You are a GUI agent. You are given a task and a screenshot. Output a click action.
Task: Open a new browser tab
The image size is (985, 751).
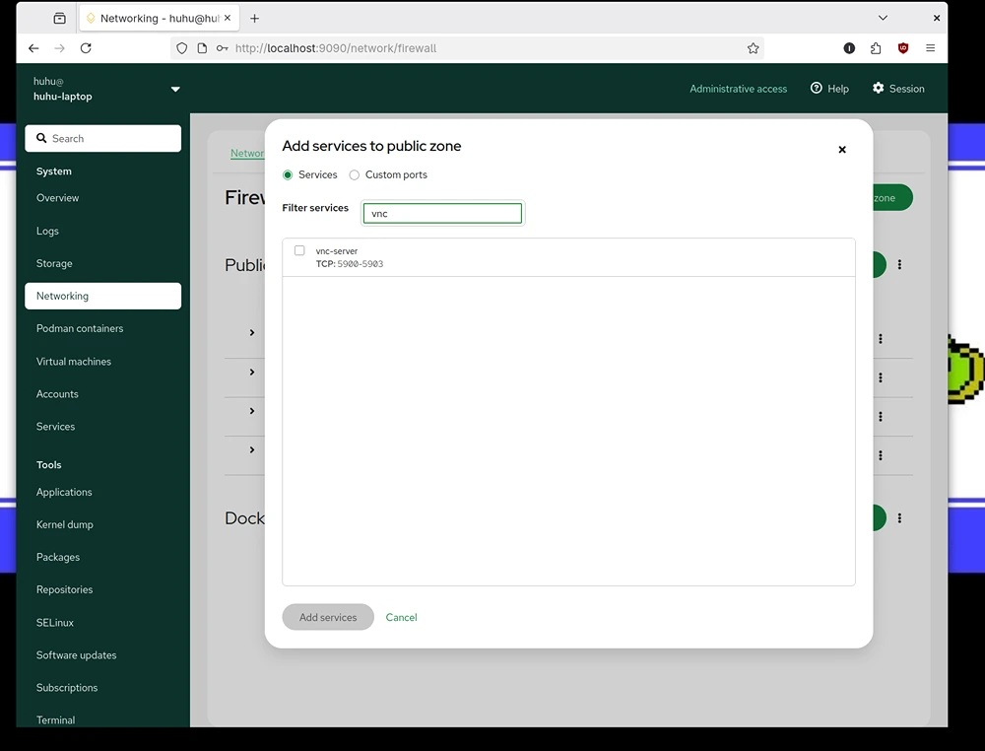(x=254, y=18)
